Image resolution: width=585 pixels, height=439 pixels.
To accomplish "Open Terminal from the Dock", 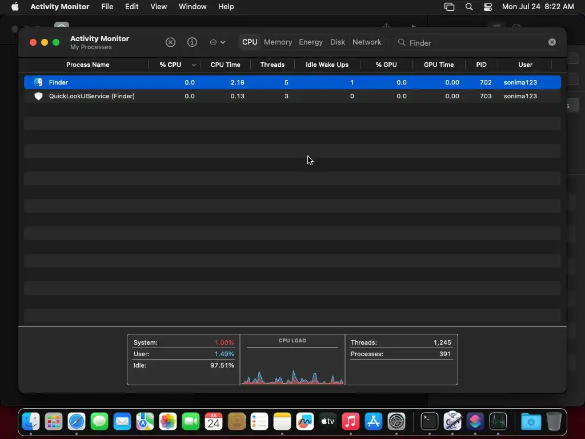I will pos(430,421).
